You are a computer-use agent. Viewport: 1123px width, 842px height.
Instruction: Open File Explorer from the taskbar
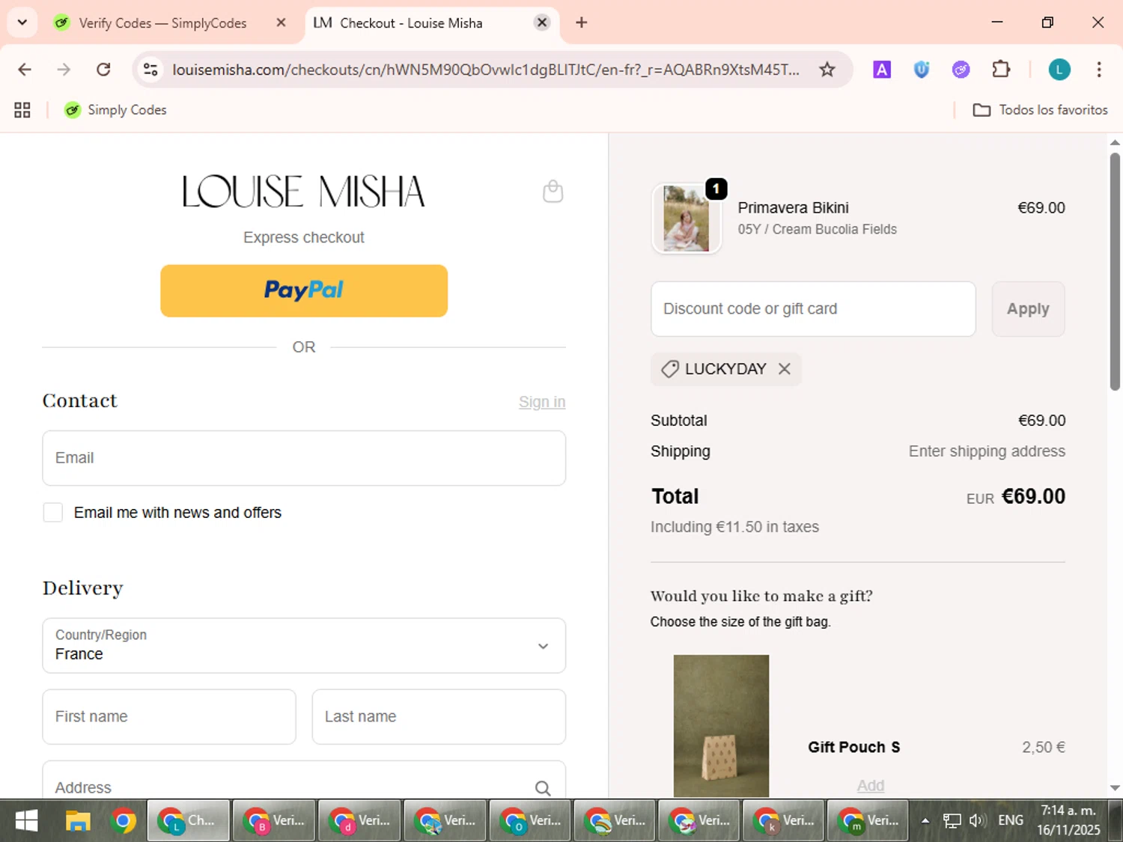[78, 821]
